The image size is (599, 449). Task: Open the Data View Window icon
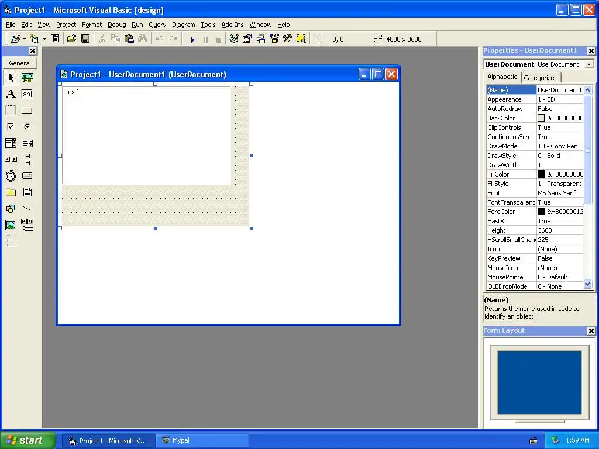[301, 39]
